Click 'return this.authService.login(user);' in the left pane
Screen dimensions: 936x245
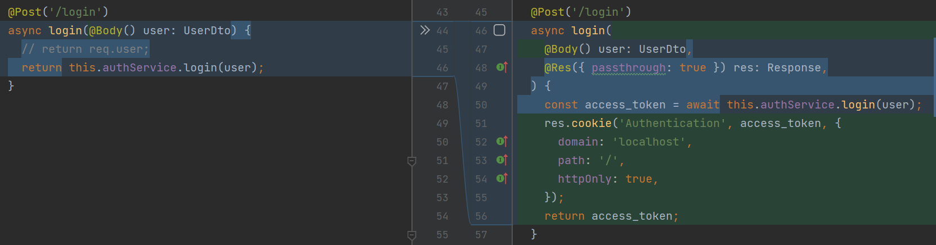[142, 67]
